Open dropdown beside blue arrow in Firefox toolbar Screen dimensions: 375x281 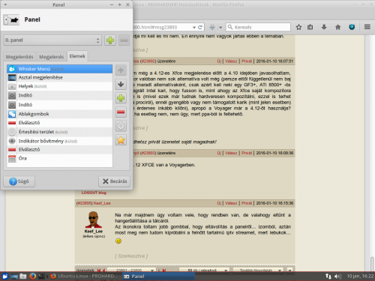tap(220, 27)
